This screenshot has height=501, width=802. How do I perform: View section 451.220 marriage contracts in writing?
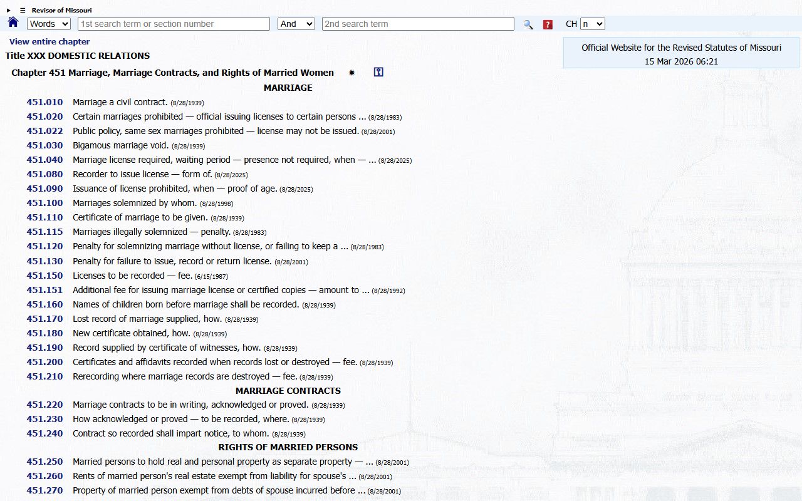[44, 405]
